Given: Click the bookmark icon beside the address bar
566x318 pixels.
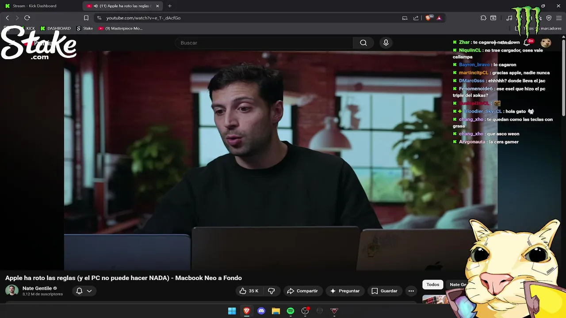Looking at the screenshot, I should [x=86, y=18].
